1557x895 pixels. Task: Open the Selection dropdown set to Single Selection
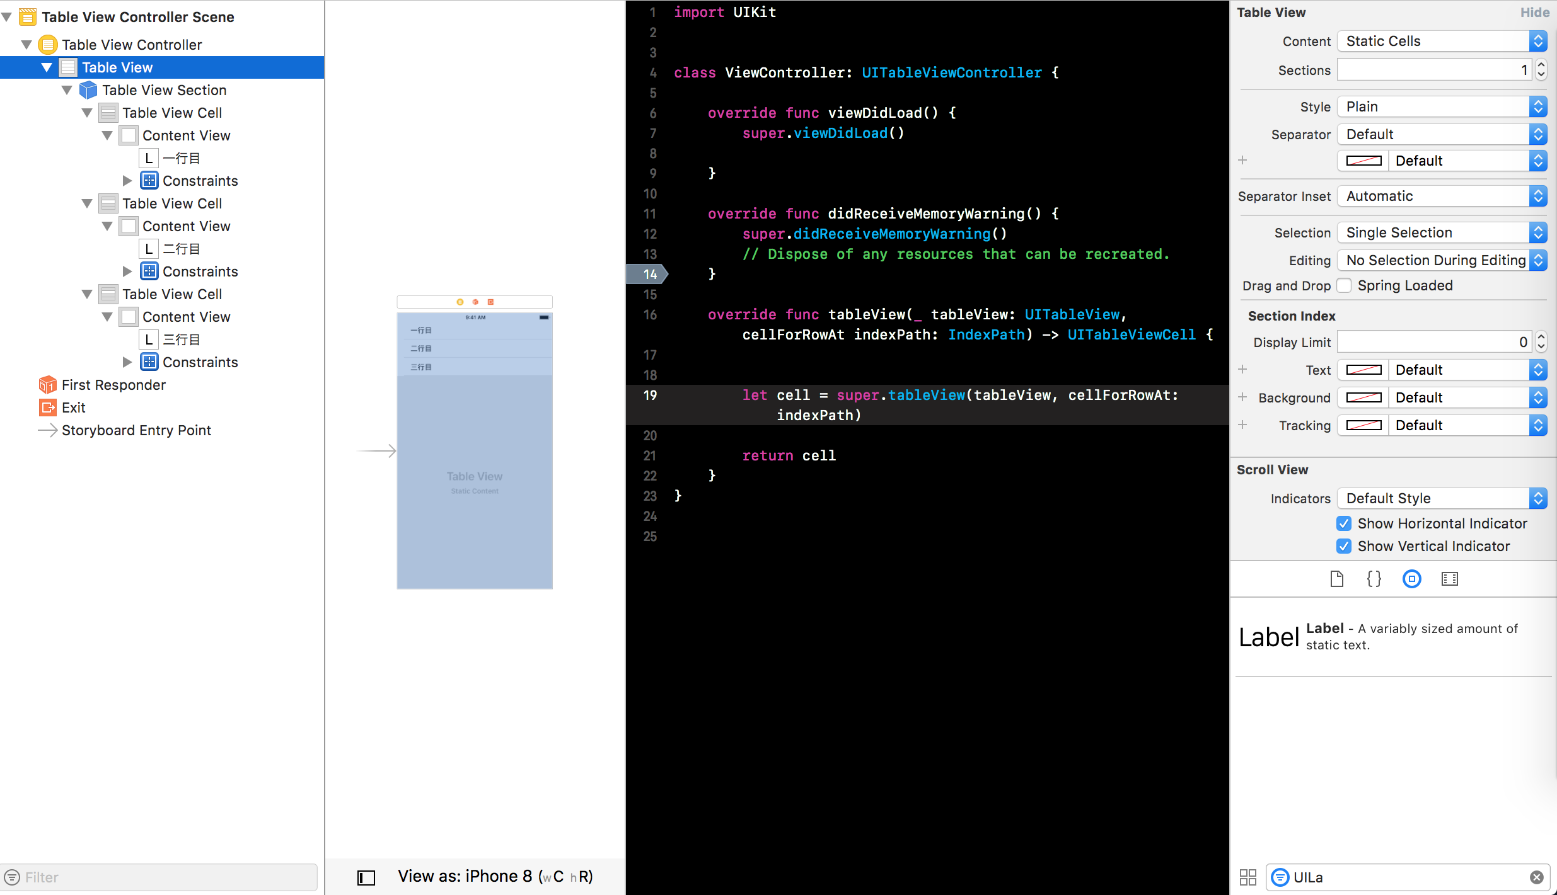pos(1441,232)
